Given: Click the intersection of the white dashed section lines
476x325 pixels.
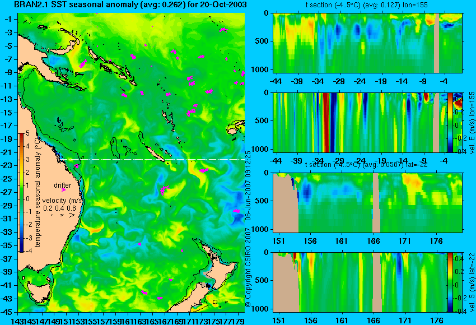Looking at the screenshot, I should [91, 159].
